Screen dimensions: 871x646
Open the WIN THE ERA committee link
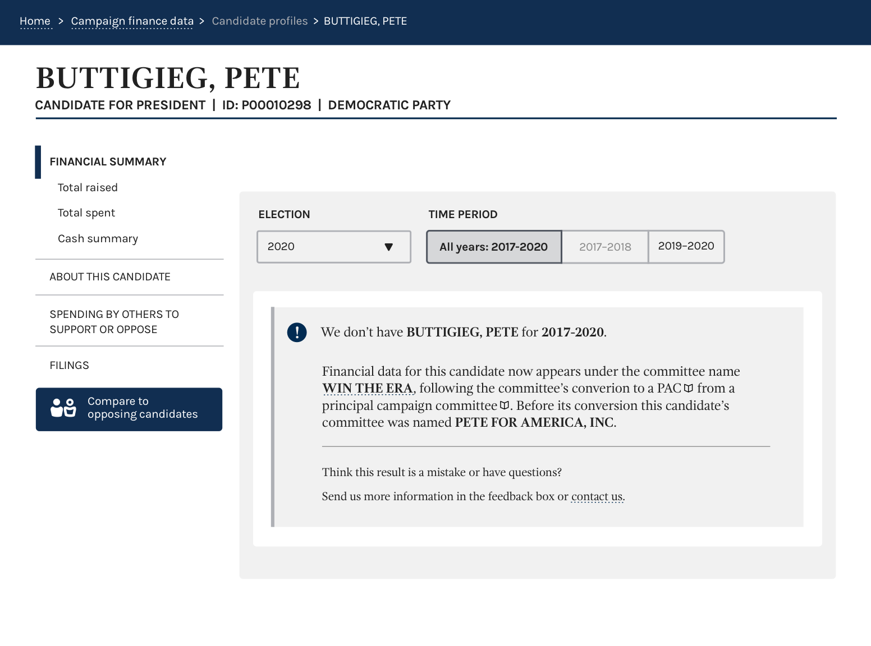(368, 389)
